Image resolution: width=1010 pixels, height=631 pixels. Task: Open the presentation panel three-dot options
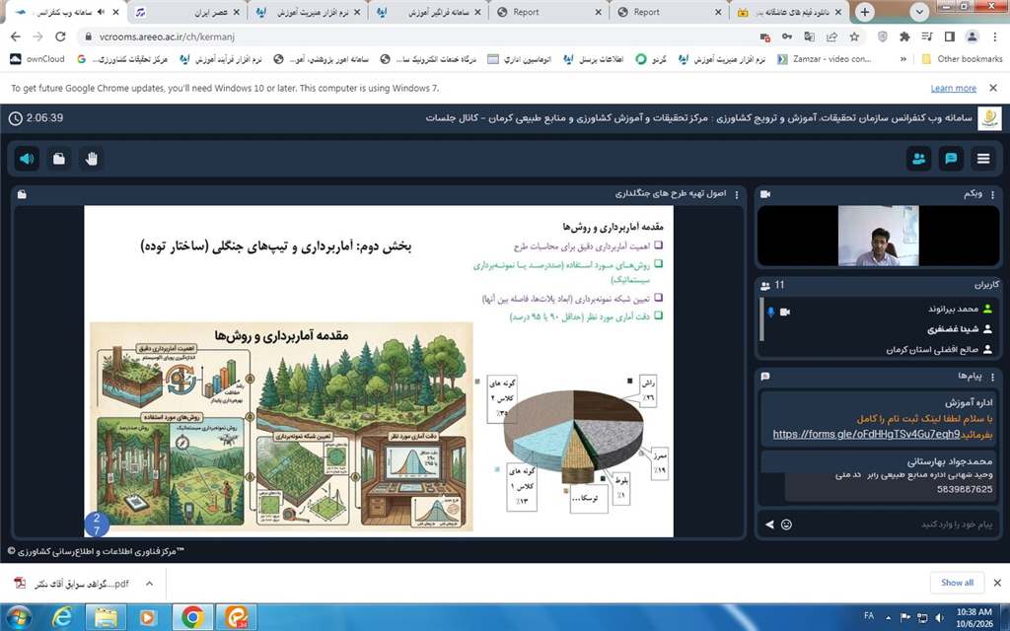pos(737,194)
